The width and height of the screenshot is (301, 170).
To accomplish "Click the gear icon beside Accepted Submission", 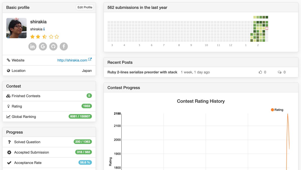I will coord(9,152).
